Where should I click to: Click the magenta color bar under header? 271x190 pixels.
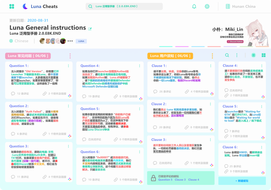click(x=182, y=47)
